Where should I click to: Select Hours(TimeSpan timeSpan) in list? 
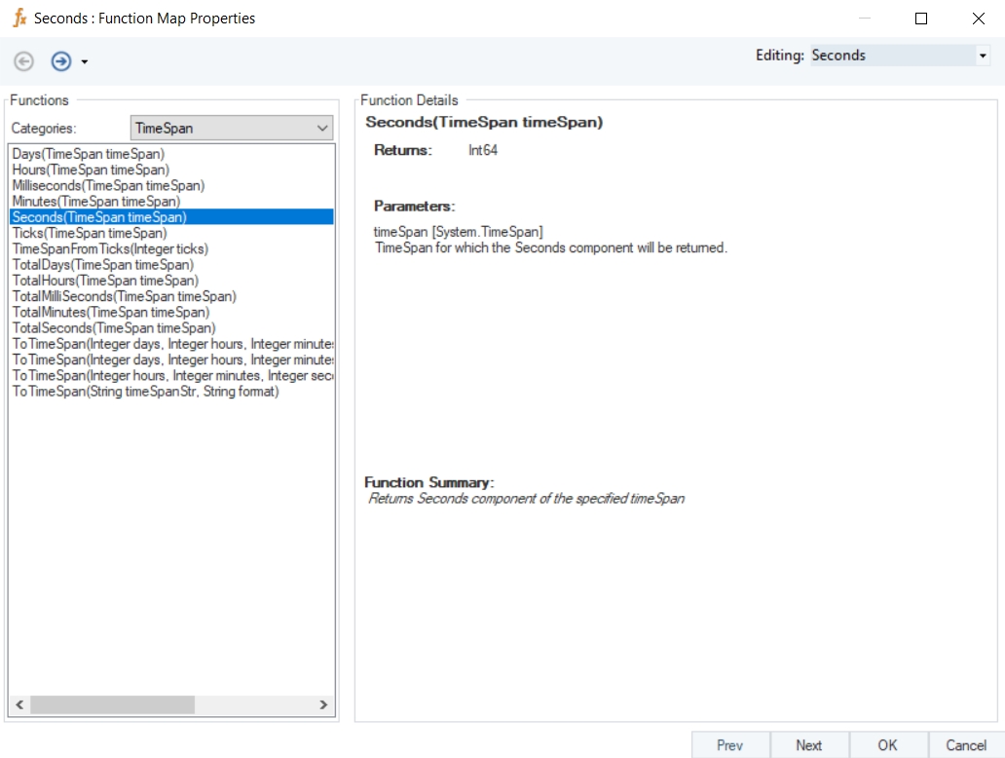click(91, 170)
